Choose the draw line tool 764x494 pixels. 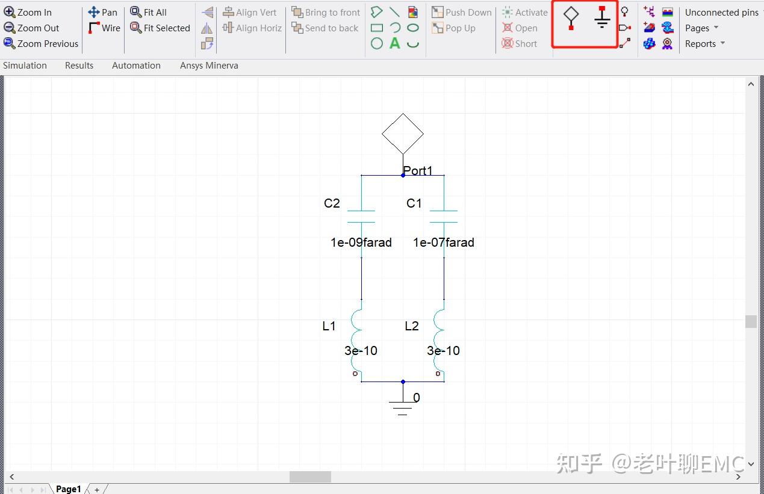pyautogui.click(x=394, y=12)
